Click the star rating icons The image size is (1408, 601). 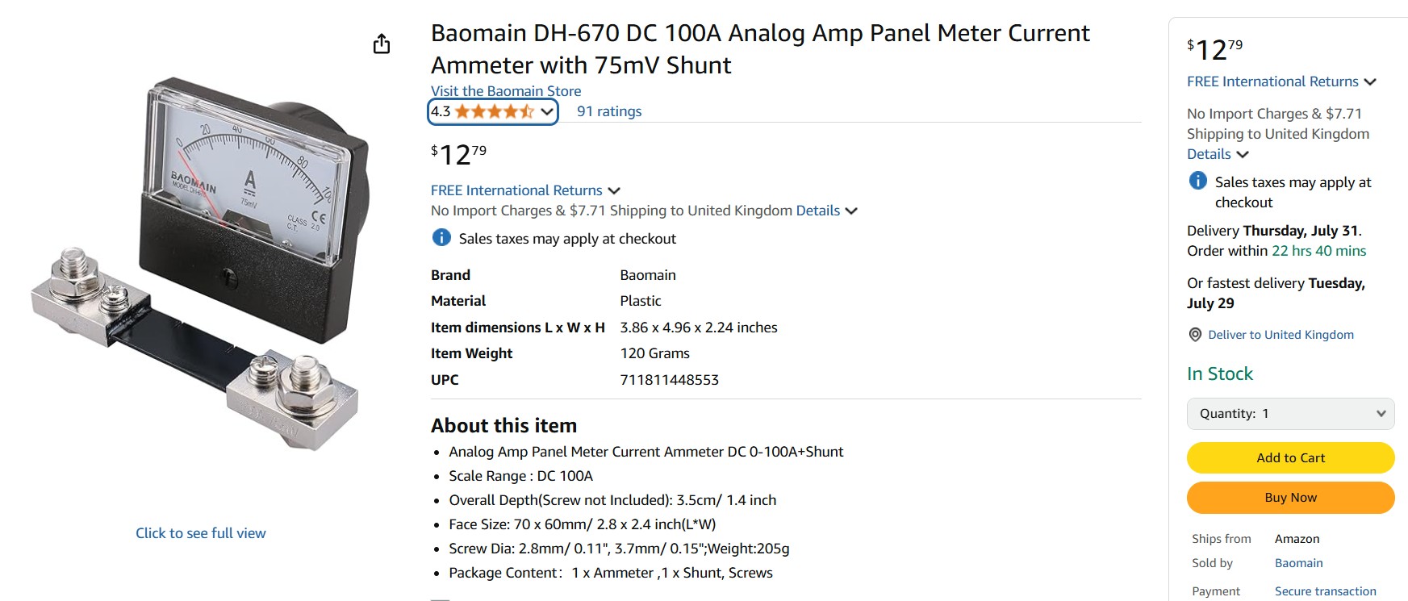point(494,111)
